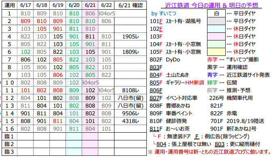Select red 811 in 運用 15, 6/19
Viewport: 275px width, 157px height.
point(58,121)
